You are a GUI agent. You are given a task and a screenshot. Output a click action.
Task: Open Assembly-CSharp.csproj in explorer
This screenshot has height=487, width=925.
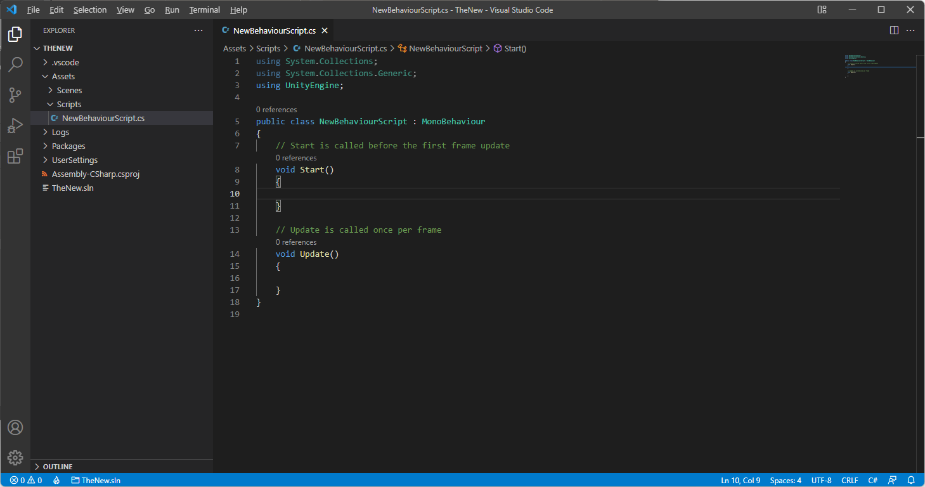[122, 174]
